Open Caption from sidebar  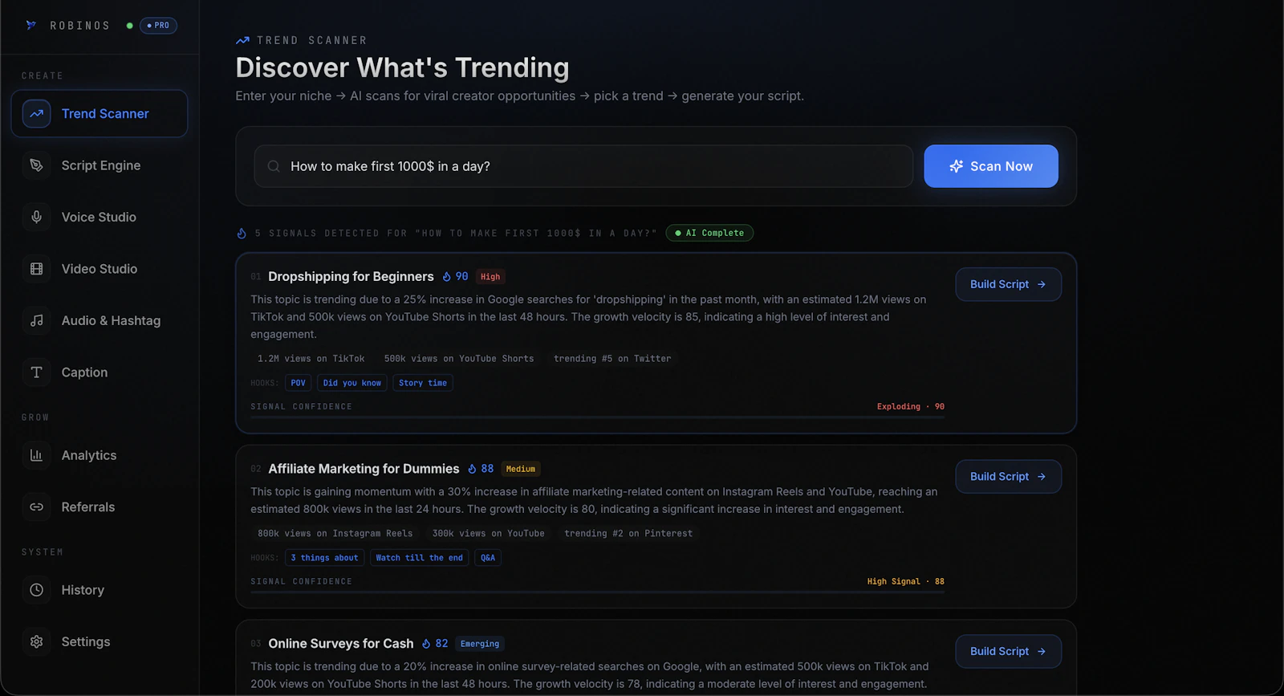click(x=100, y=372)
